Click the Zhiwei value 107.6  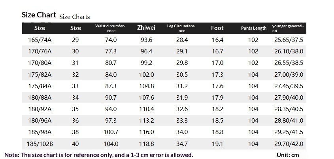click(146, 98)
